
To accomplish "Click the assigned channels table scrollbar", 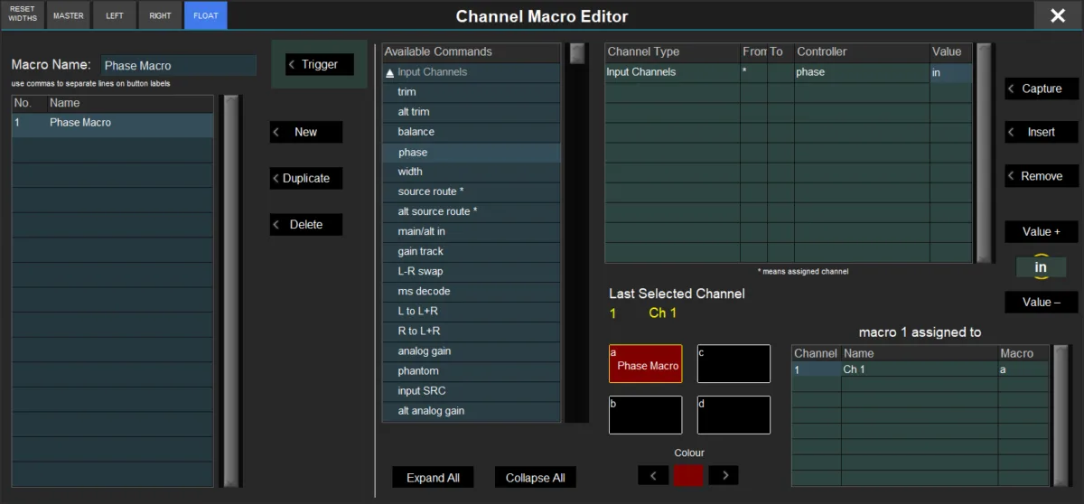I will point(1061,415).
